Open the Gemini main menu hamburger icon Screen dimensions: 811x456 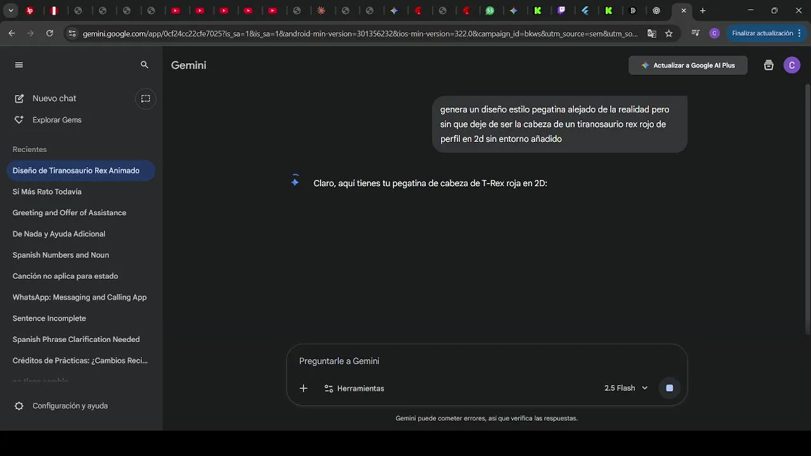pyautogui.click(x=18, y=65)
